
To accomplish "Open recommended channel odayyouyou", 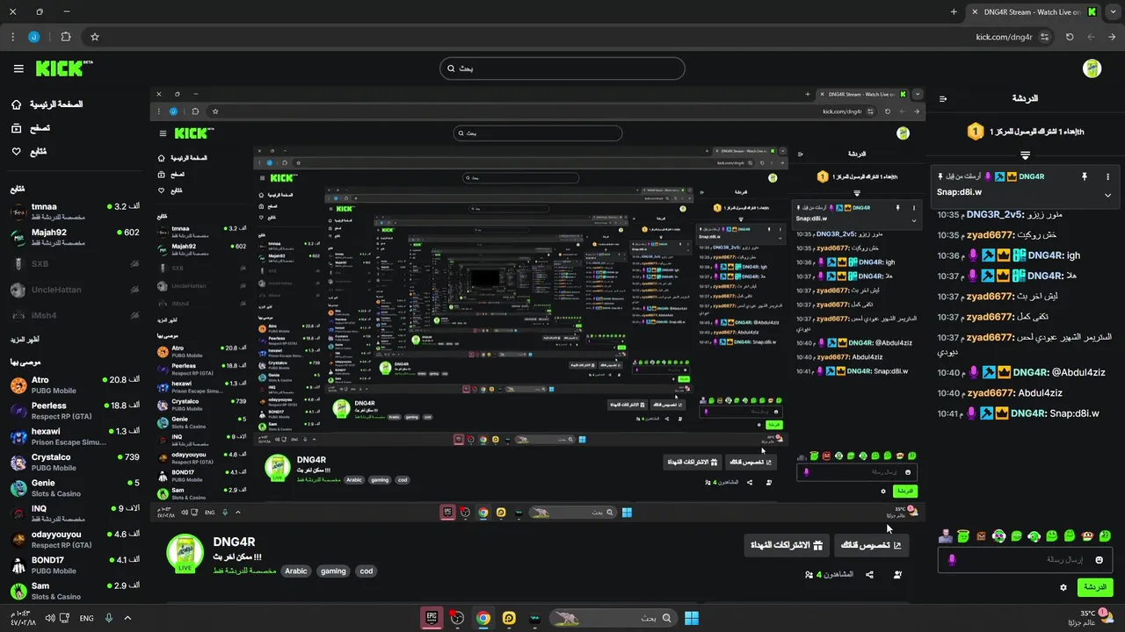I will 75,539.
